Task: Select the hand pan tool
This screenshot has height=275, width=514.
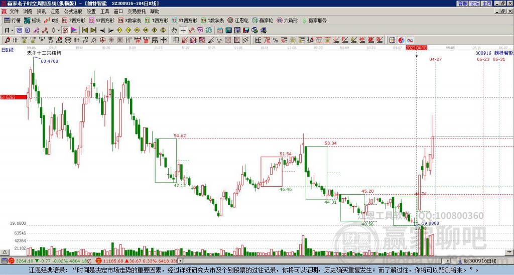Action: (x=174, y=30)
